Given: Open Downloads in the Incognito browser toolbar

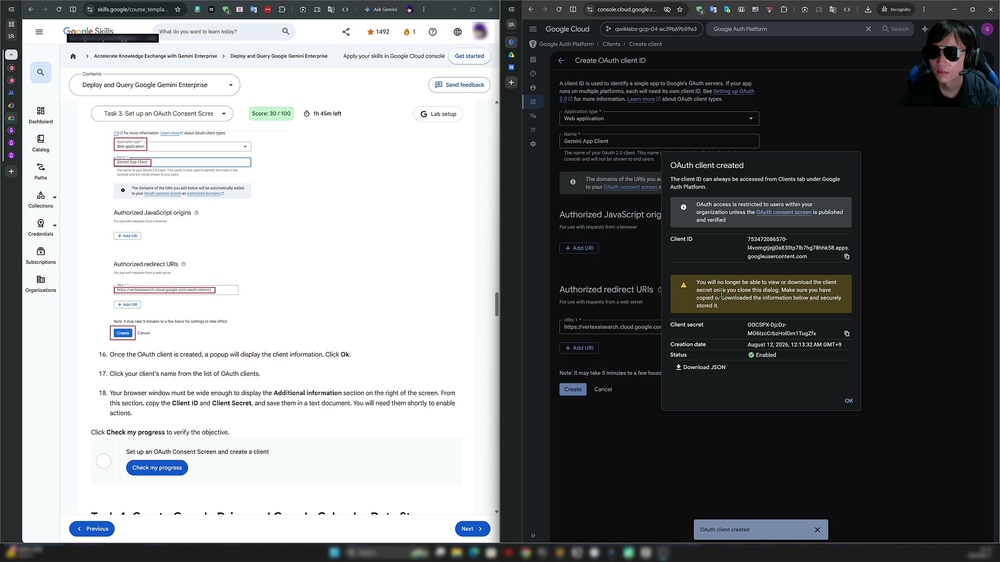Looking at the screenshot, I should pos(868,9).
